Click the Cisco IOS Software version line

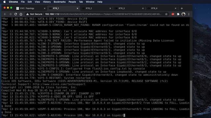coord(85,81)
